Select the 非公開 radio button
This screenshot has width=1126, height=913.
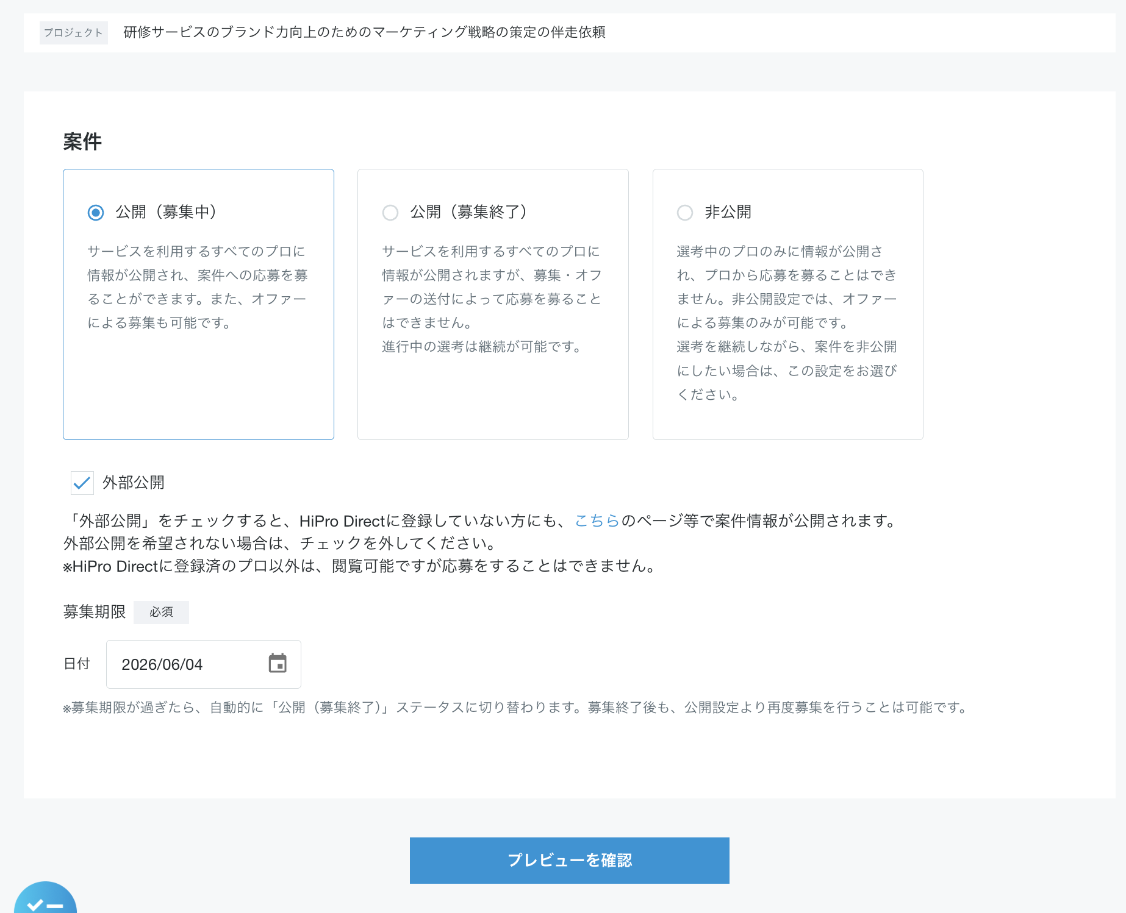(684, 212)
